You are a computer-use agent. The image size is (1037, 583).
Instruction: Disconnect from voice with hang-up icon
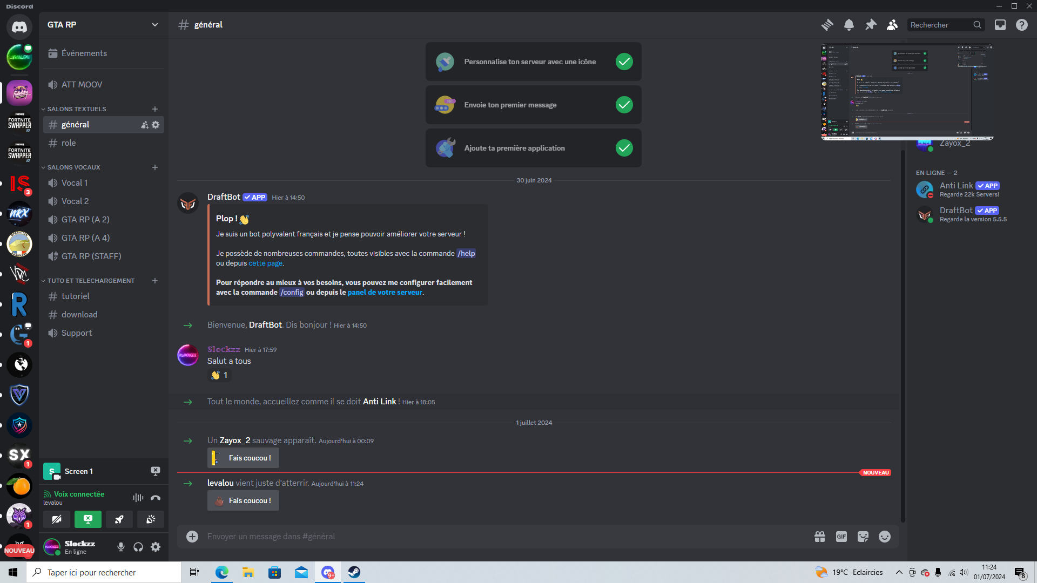point(156,498)
